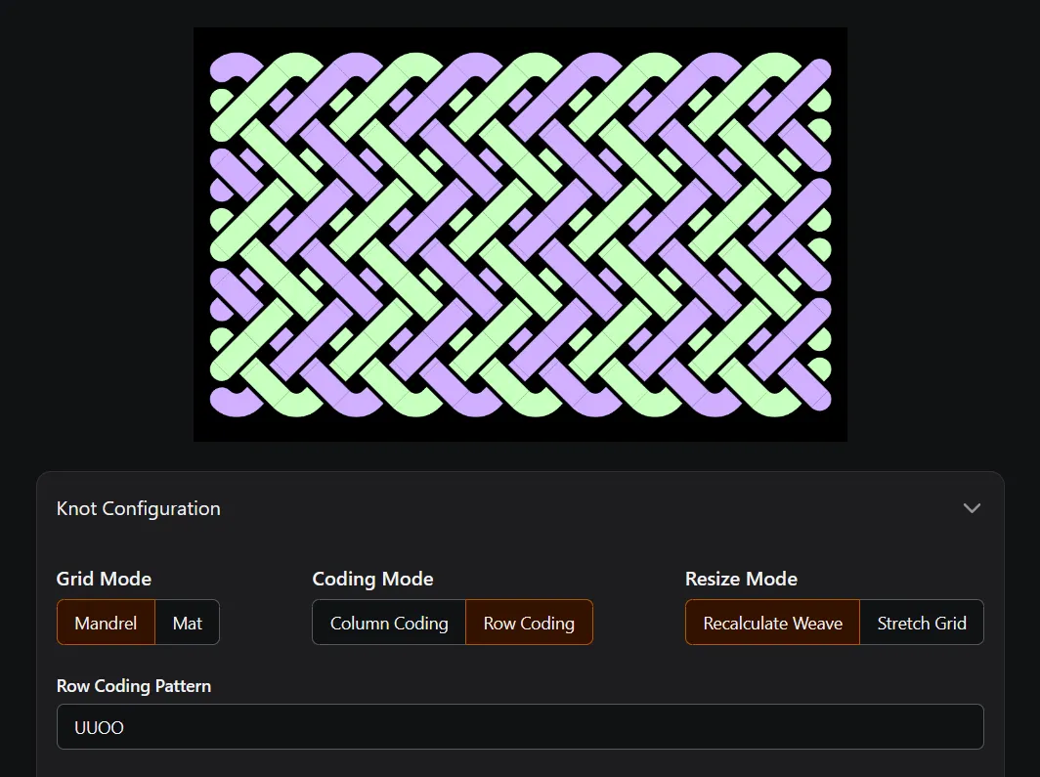Click the Resize Mode heading
1040x777 pixels.
(741, 579)
